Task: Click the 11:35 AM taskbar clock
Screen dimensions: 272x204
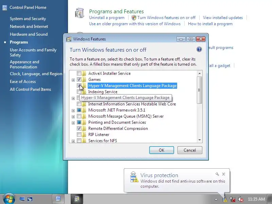Action: 256,199
